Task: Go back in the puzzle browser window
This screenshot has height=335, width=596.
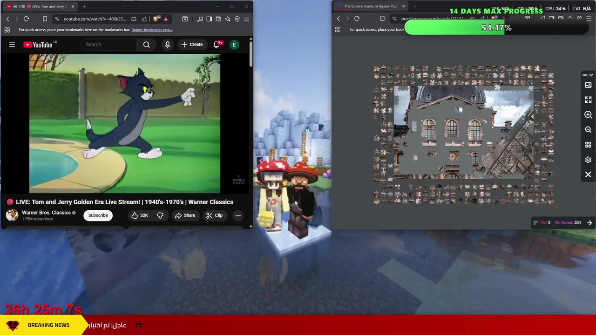Action: 338,19
